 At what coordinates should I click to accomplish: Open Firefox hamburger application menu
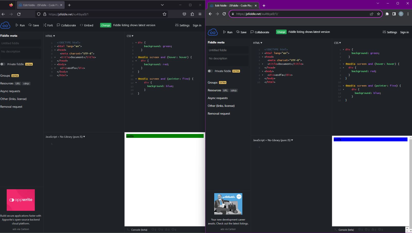(200, 14)
